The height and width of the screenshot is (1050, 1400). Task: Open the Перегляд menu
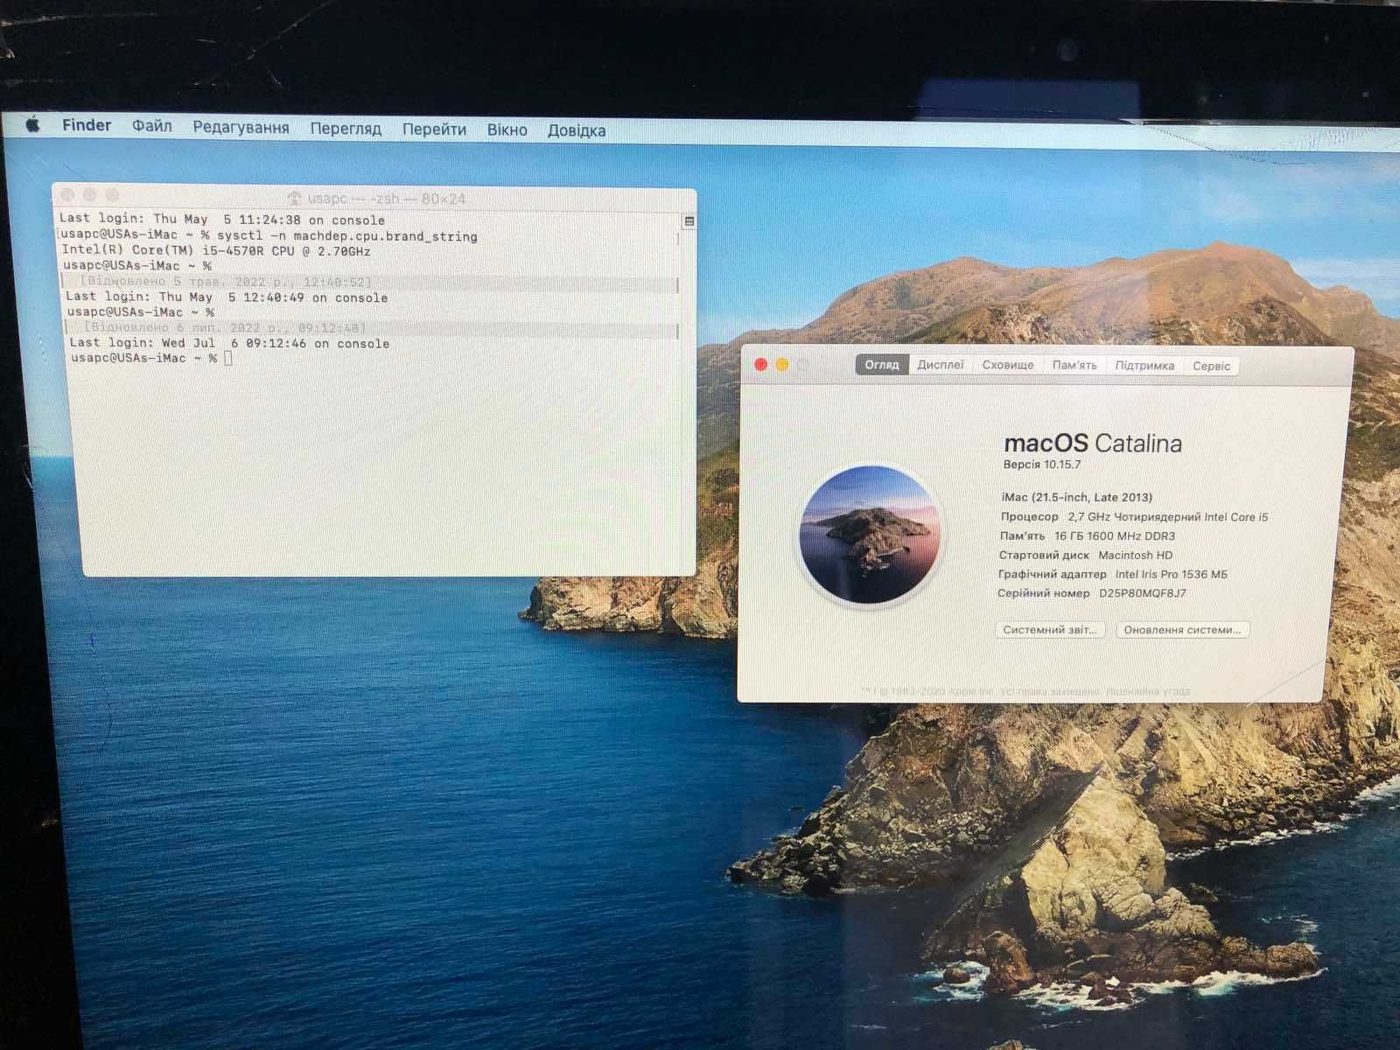coord(346,129)
